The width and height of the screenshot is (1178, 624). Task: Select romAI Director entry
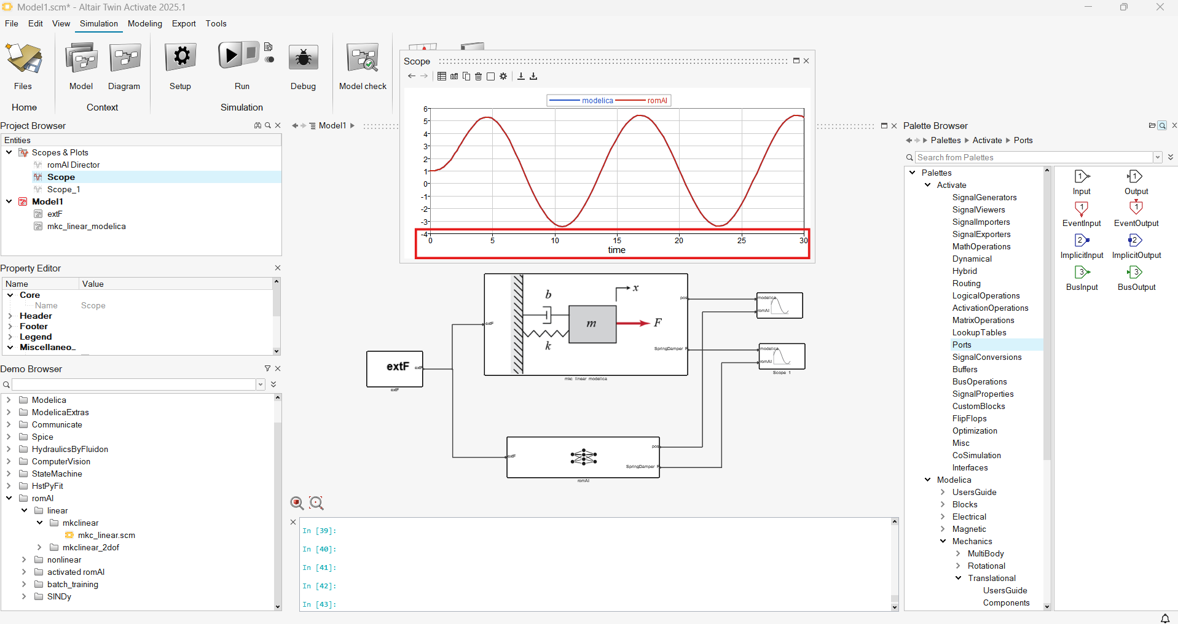pos(73,165)
